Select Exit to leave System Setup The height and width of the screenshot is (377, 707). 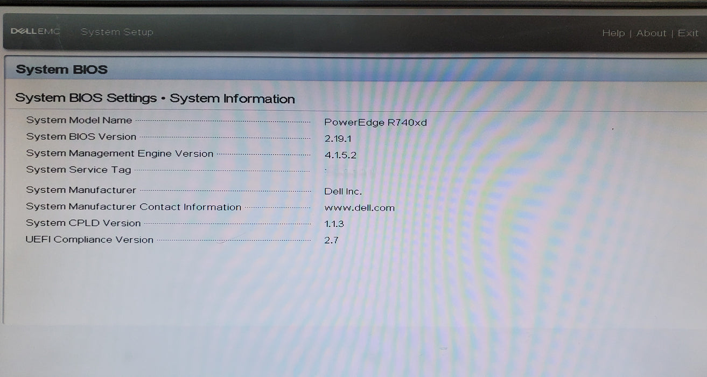tap(688, 33)
